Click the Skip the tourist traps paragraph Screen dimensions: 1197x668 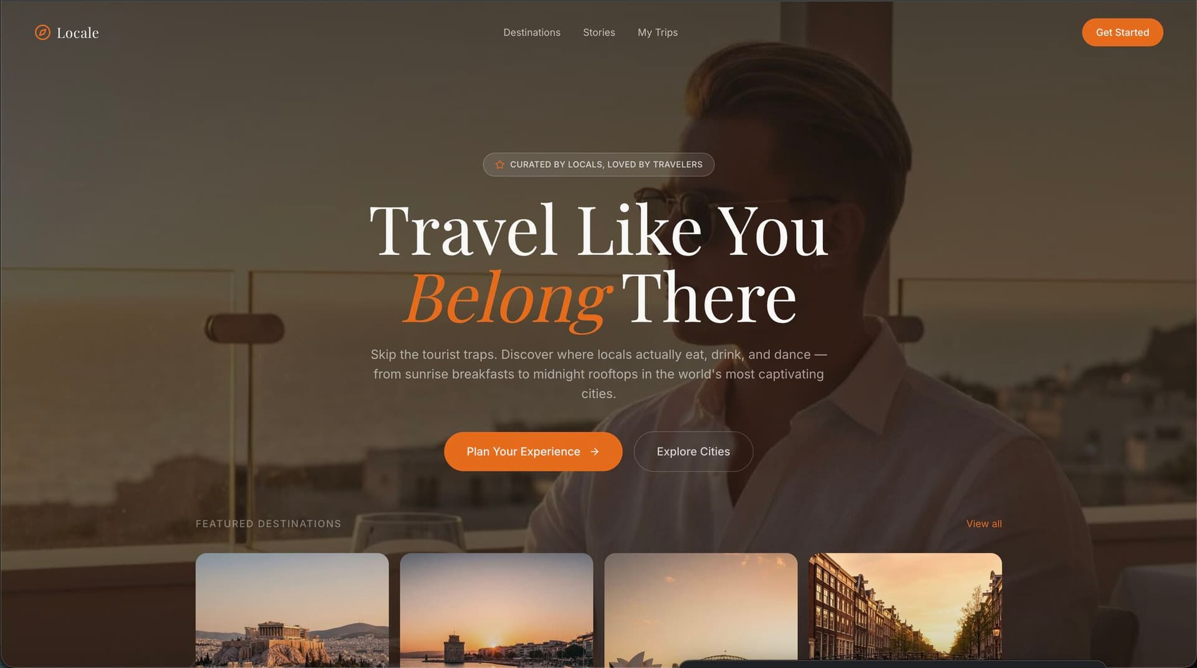[x=598, y=374]
